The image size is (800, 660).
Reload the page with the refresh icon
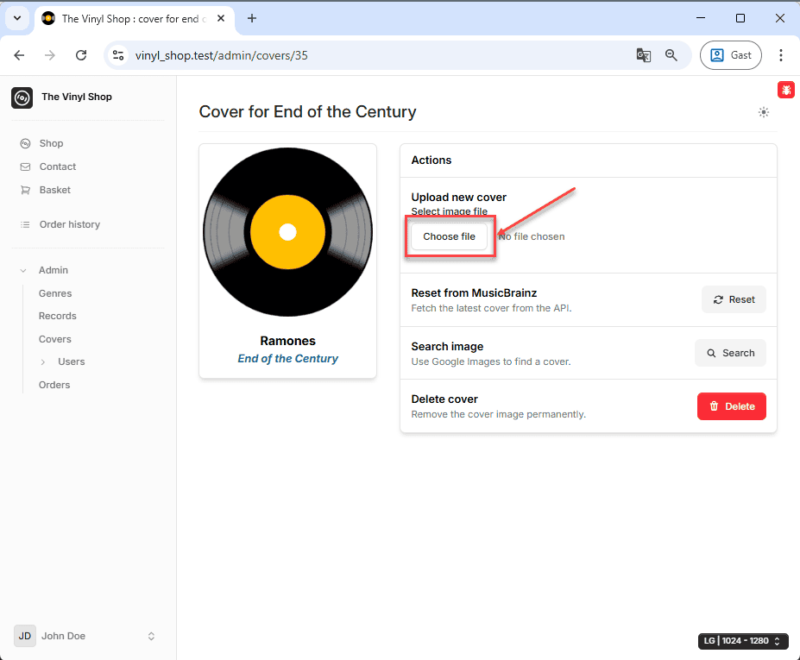[80, 55]
